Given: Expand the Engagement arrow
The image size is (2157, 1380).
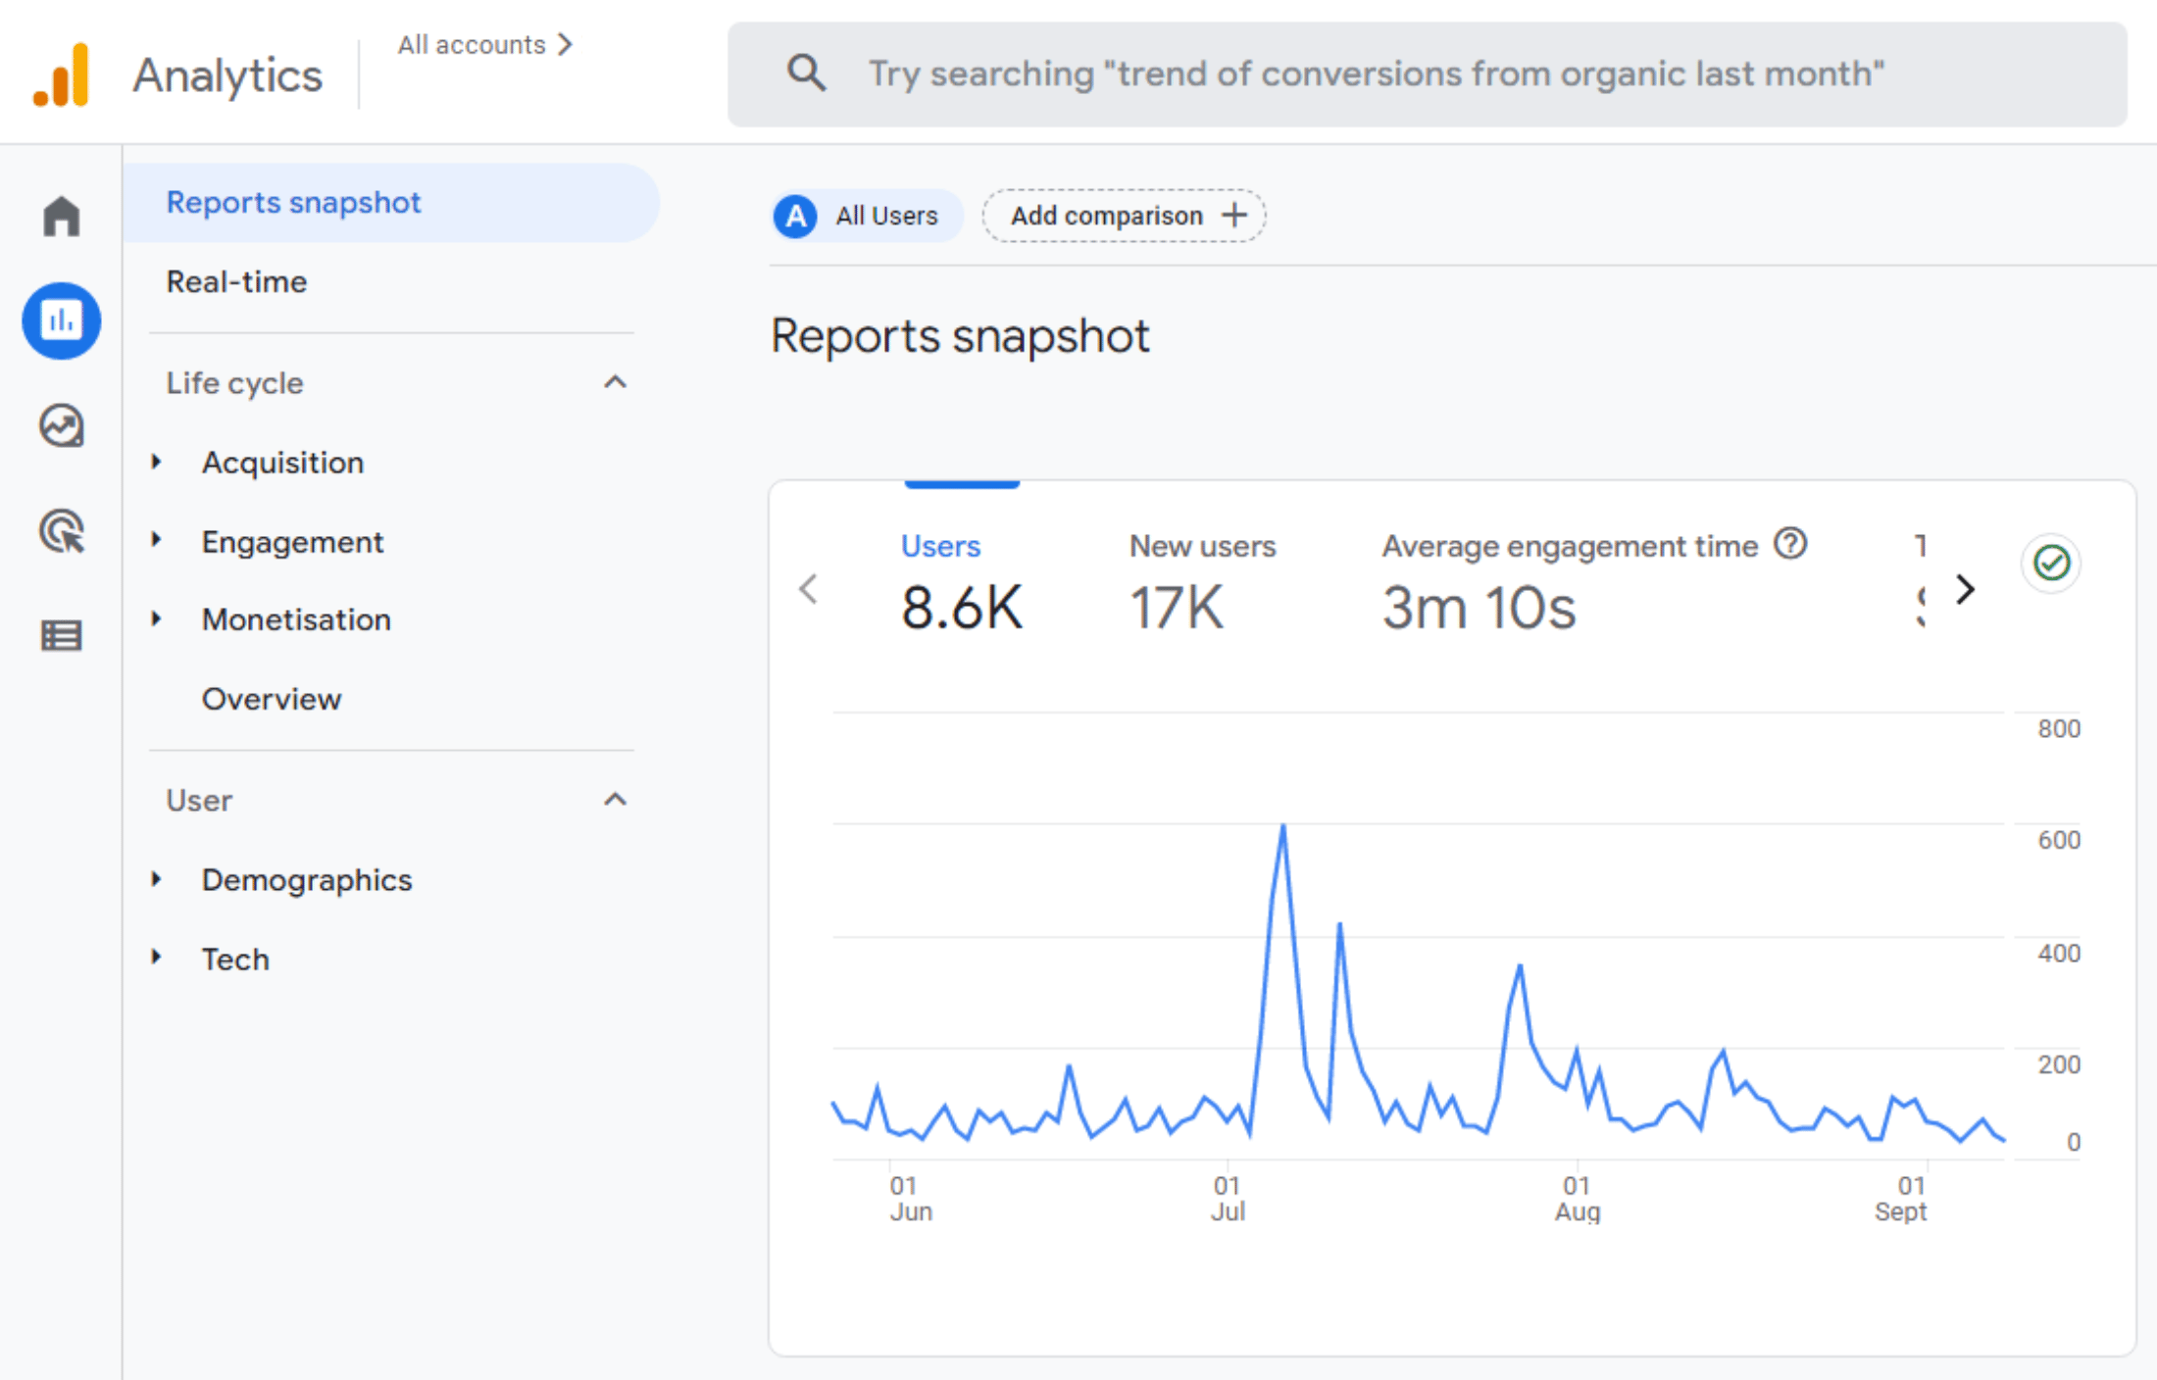Looking at the screenshot, I should pyautogui.click(x=156, y=540).
